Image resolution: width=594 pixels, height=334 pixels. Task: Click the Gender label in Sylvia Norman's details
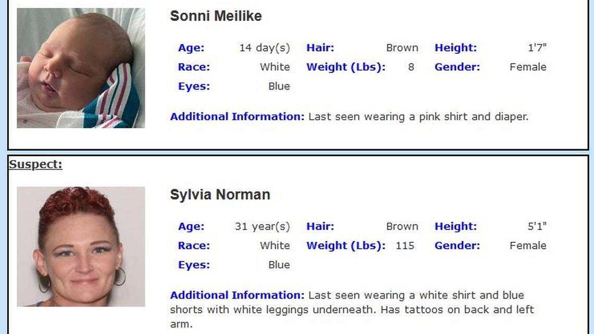457,246
